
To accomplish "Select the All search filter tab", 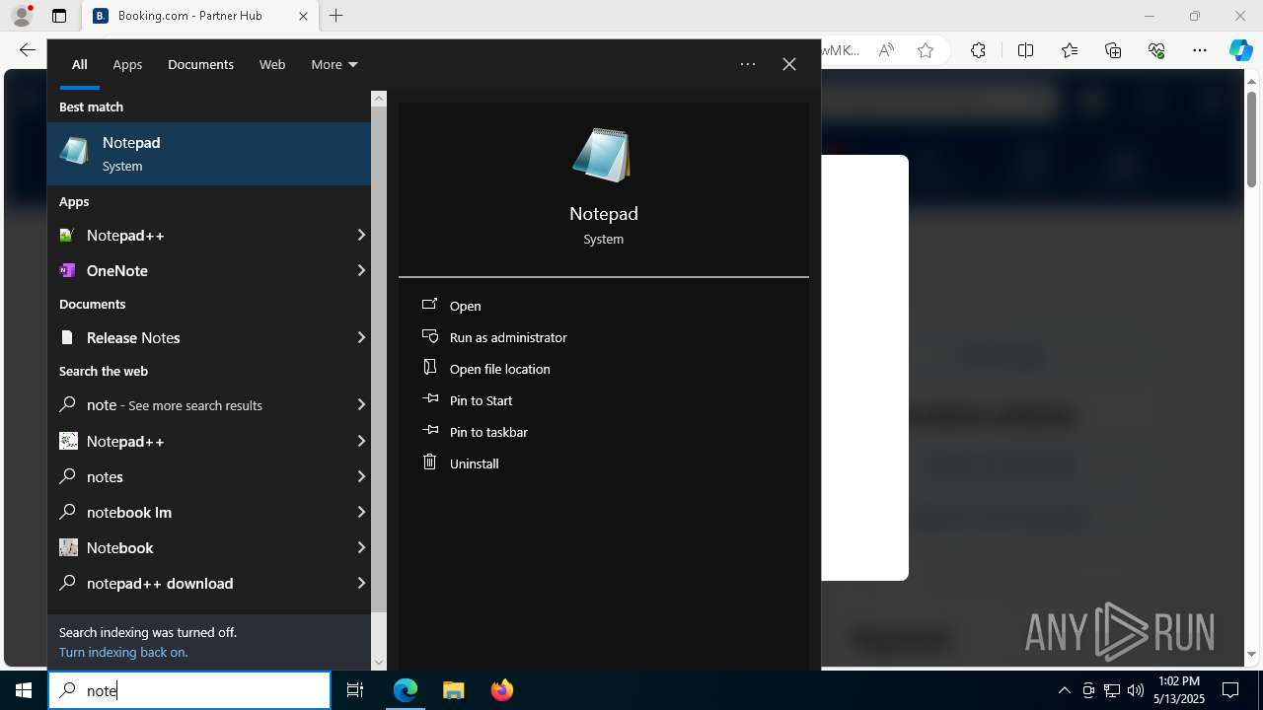I will coord(80,64).
